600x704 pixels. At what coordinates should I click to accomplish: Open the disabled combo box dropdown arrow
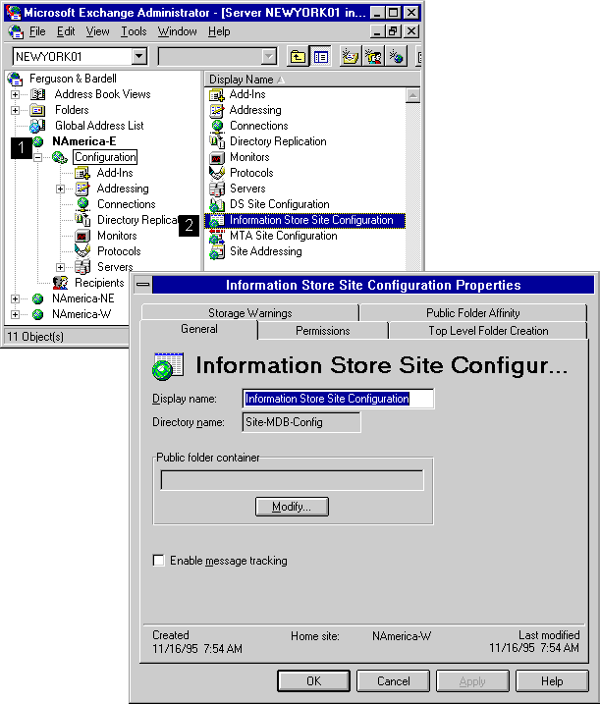pos(268,57)
